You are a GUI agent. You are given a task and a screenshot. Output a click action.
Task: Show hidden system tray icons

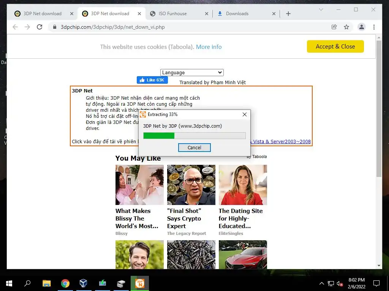click(321, 283)
